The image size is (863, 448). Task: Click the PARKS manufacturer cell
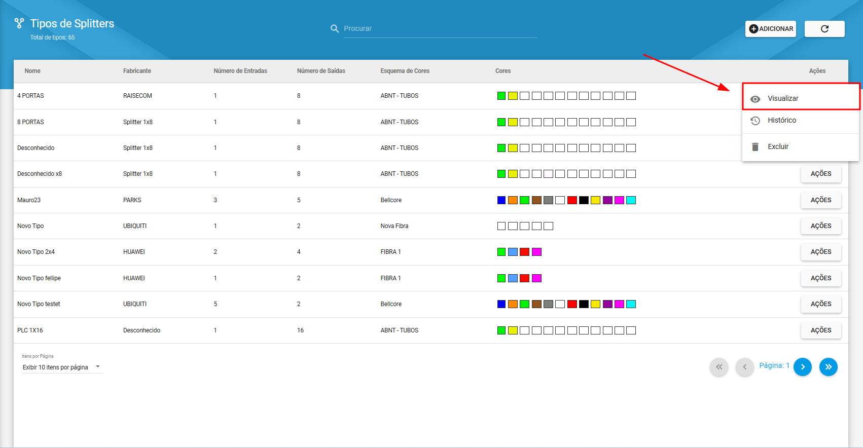point(132,200)
